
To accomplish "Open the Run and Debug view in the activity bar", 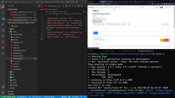I will (x=3, y=24).
